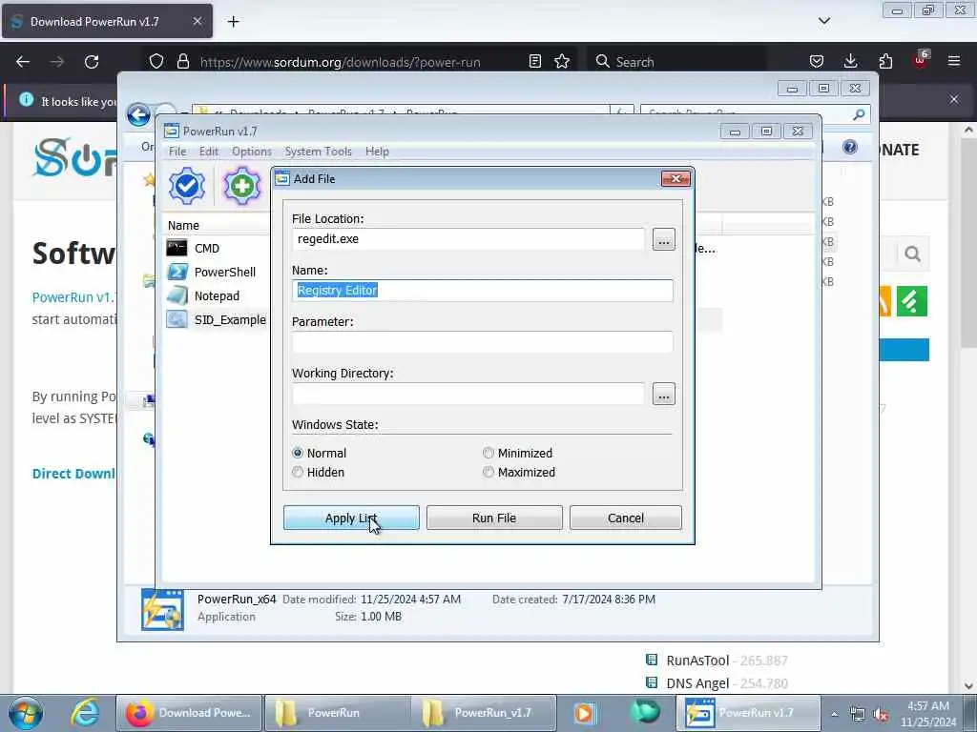The image size is (977, 732).
Task: Dismiss the Firefox notification bar
Action: (x=954, y=99)
